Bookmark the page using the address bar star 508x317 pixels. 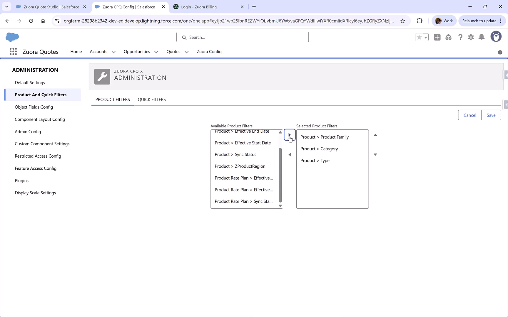click(403, 21)
